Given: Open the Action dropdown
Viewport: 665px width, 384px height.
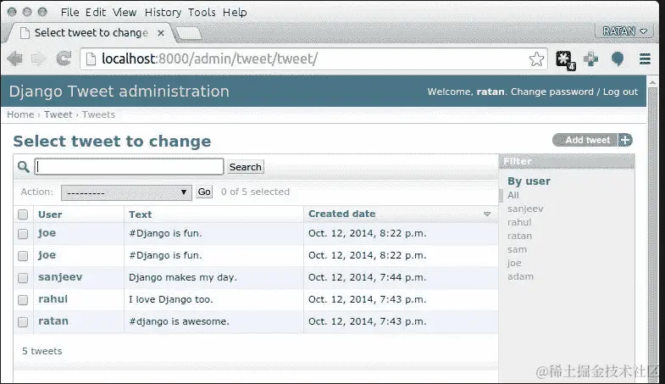Looking at the screenshot, I should pyautogui.click(x=126, y=192).
